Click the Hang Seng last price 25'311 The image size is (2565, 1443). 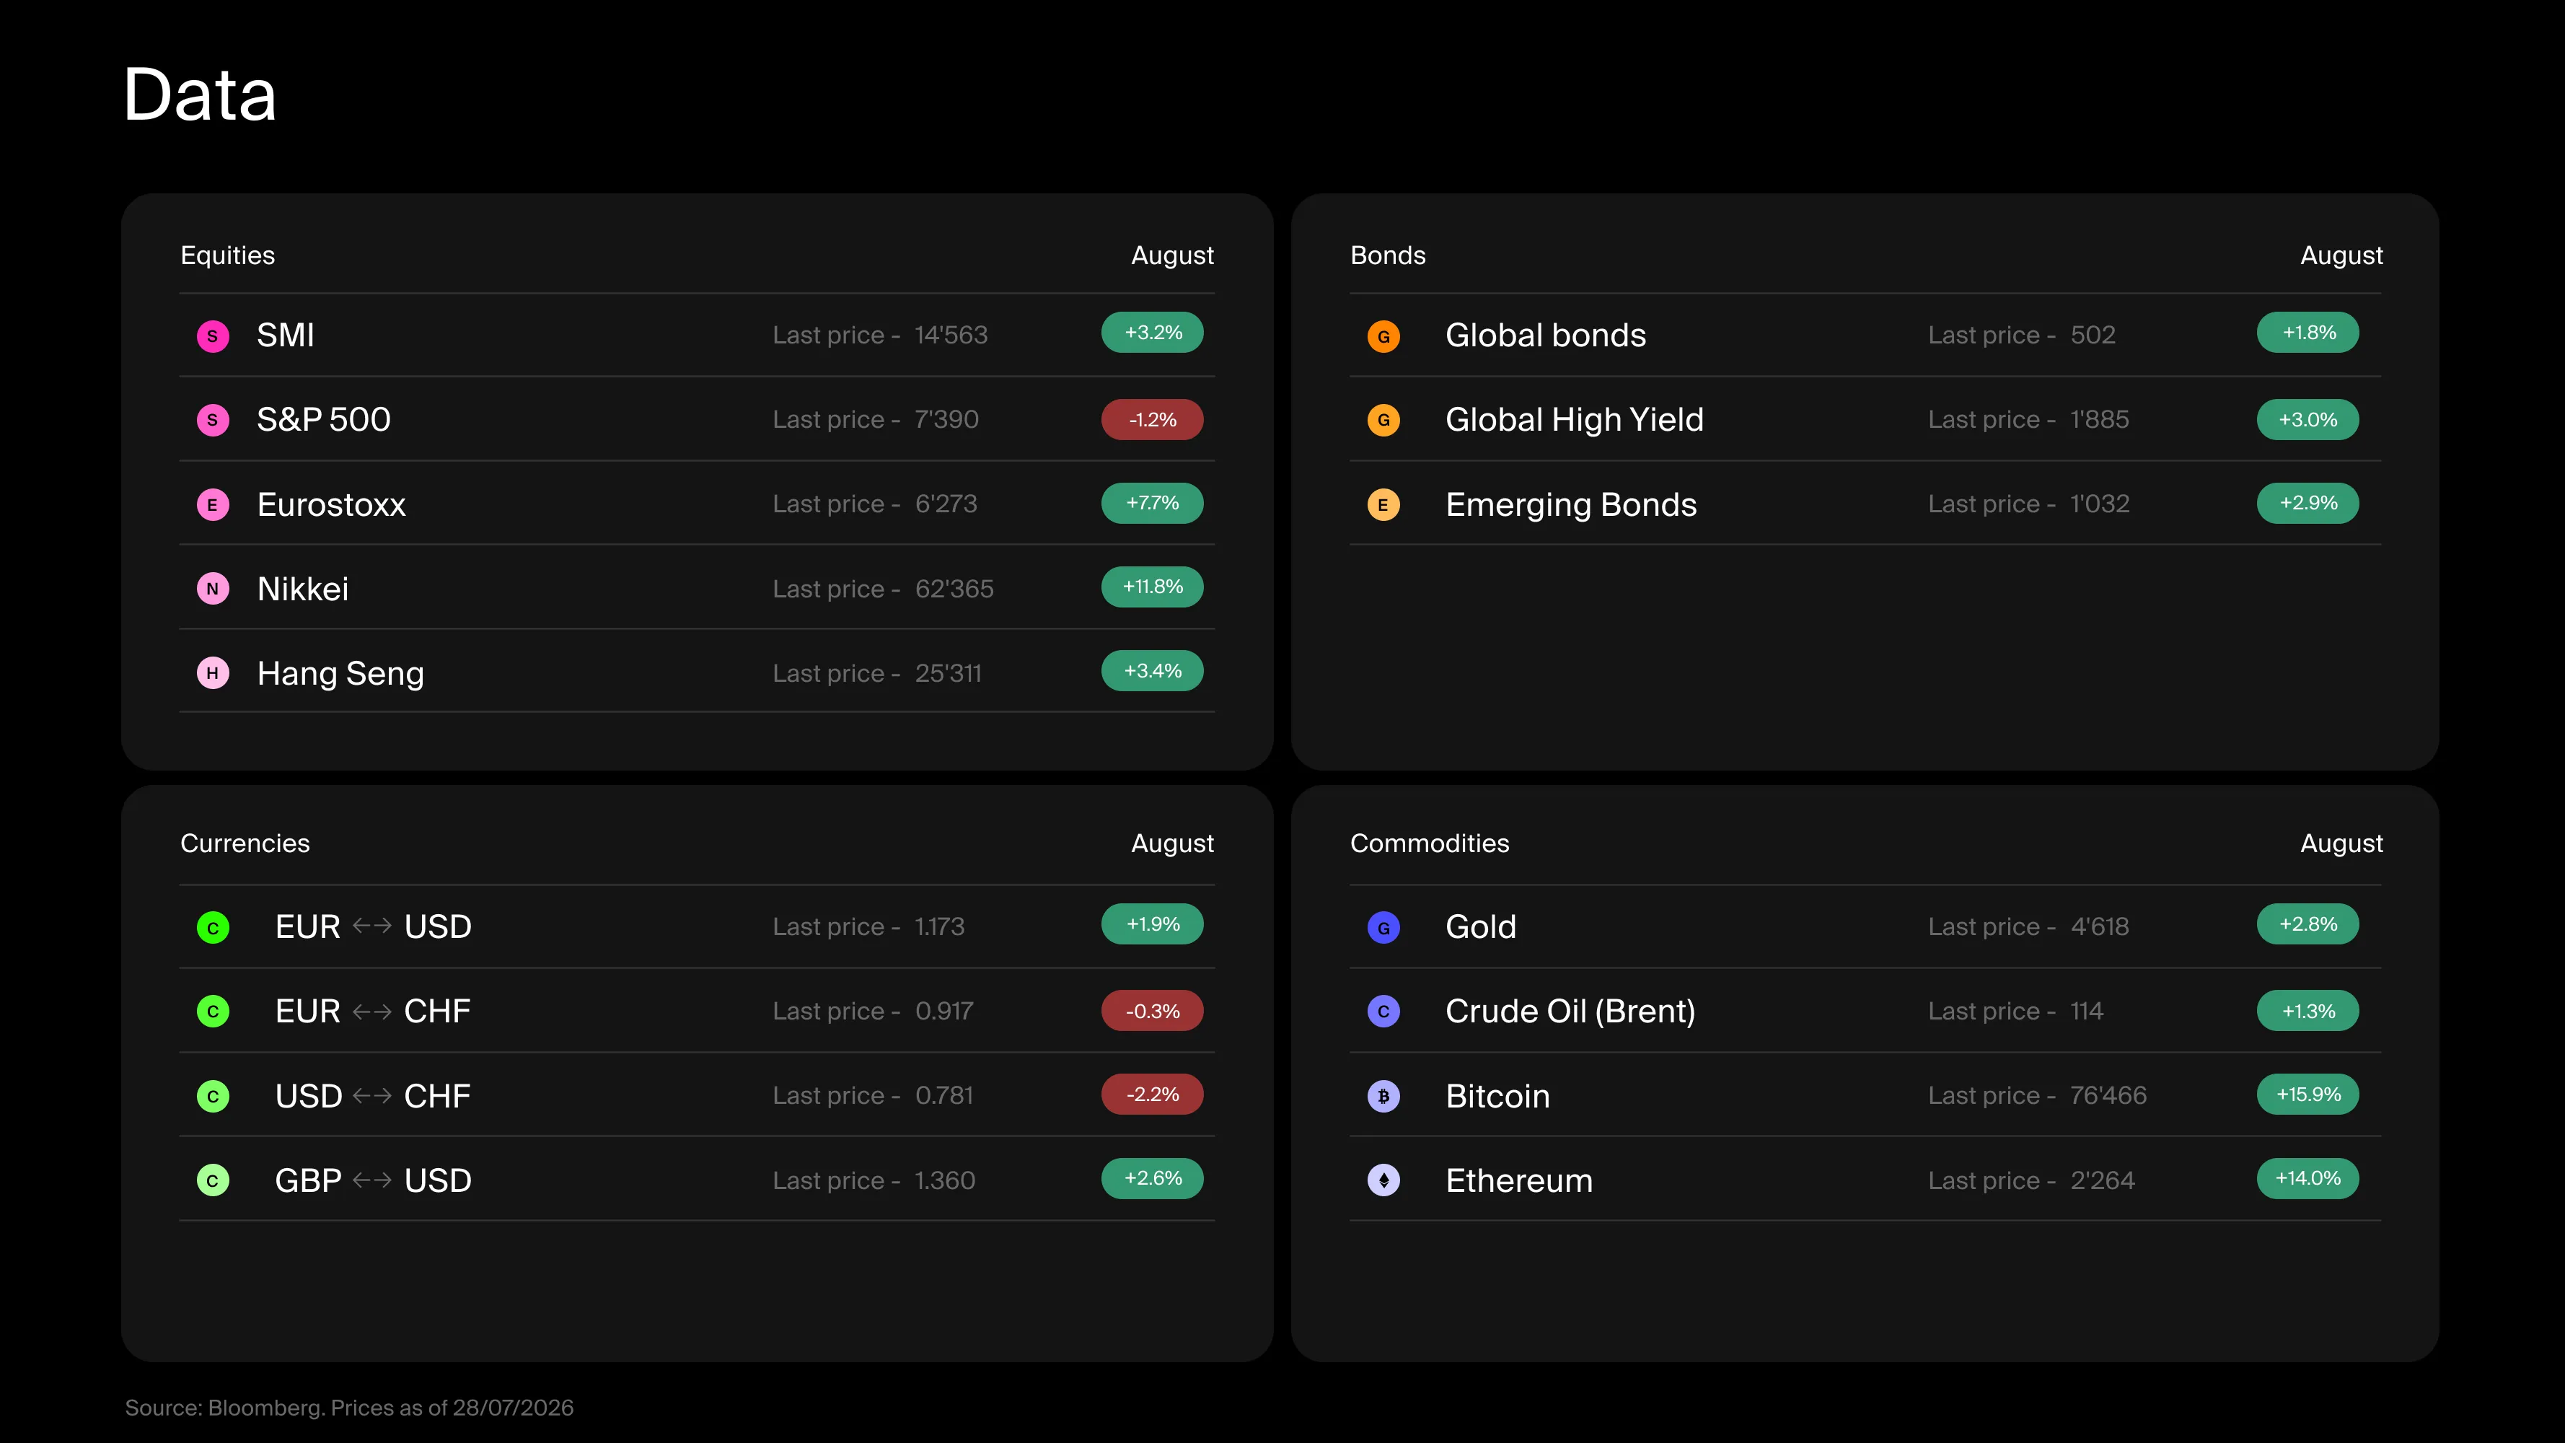pyautogui.click(x=948, y=673)
